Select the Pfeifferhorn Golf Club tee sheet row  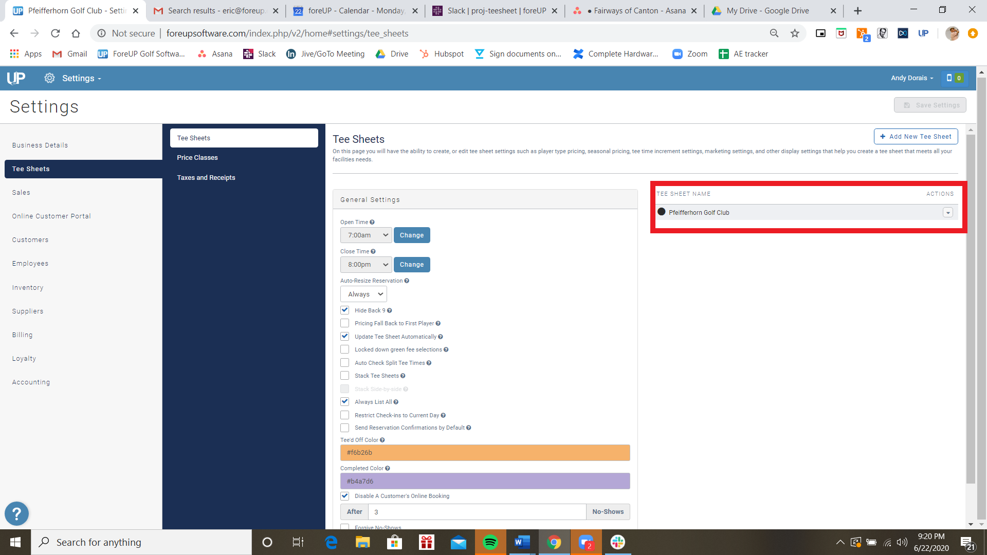(x=807, y=212)
